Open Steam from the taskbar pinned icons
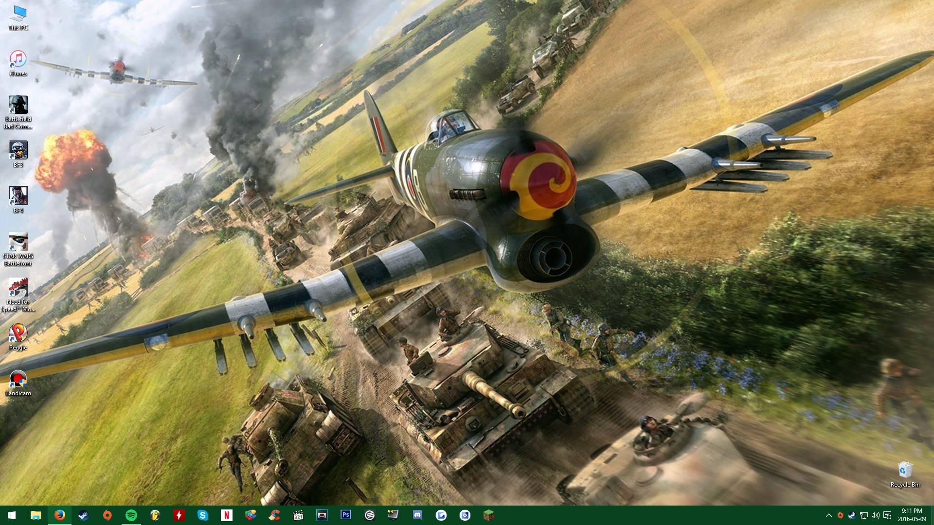The height and width of the screenshot is (525, 934). 84,515
